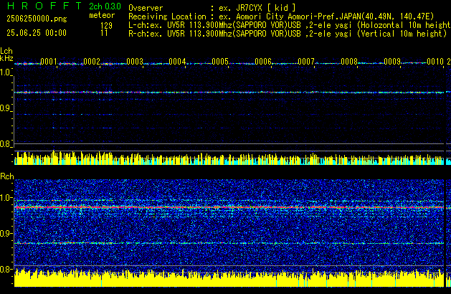Click the Lch 0.8 frequency axis label

(6, 144)
